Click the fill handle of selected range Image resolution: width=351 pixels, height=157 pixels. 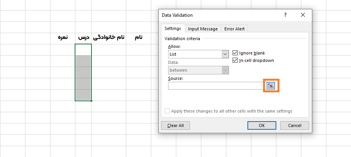[91, 101]
